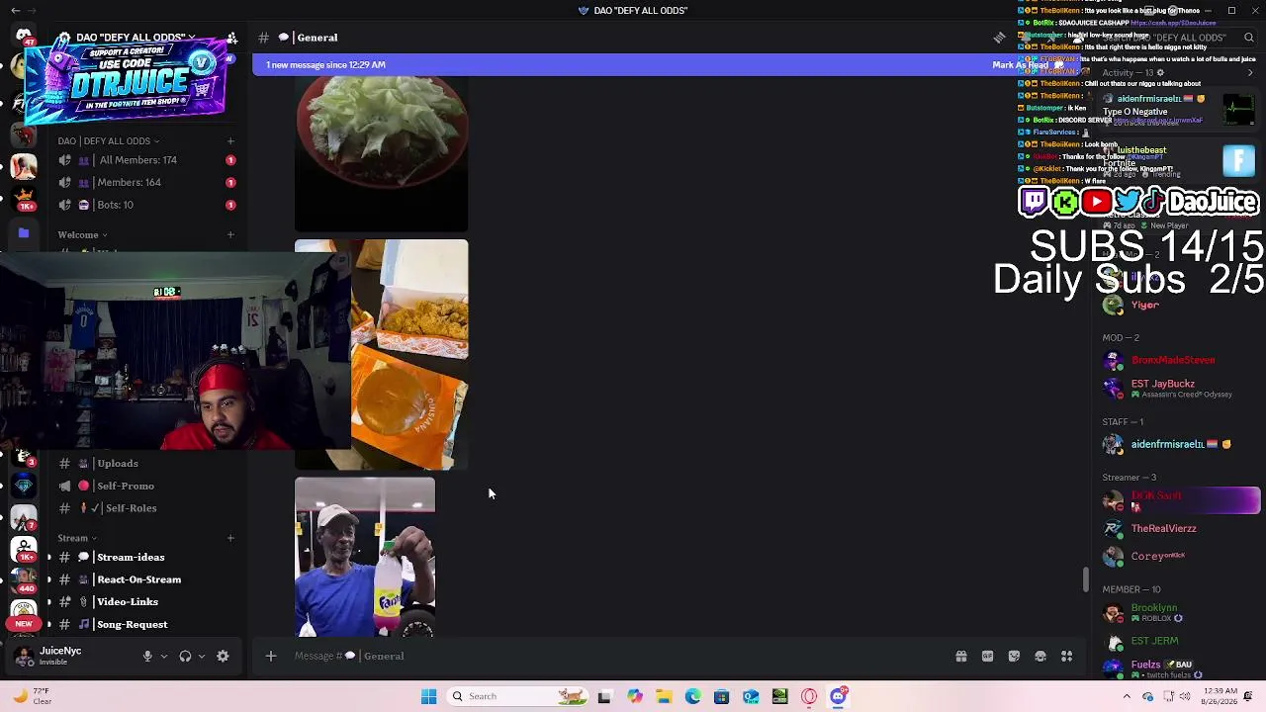This screenshot has height=712, width=1266.
Task: Show hidden system tray icons chevron
Action: [x=1127, y=697]
